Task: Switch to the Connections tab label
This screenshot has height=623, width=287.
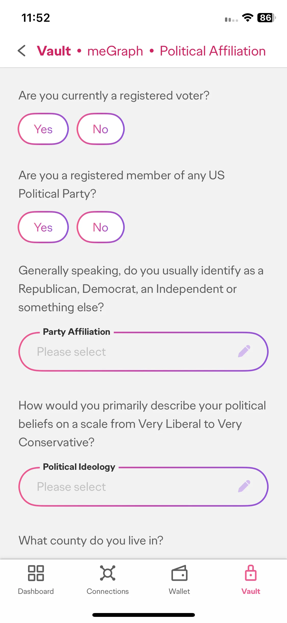Action: click(x=107, y=591)
